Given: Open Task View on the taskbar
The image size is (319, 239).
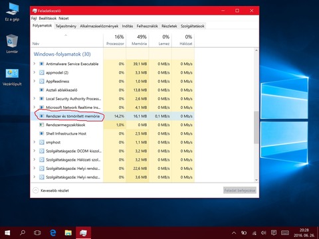Looking at the screenshot, I should pos(37,233).
